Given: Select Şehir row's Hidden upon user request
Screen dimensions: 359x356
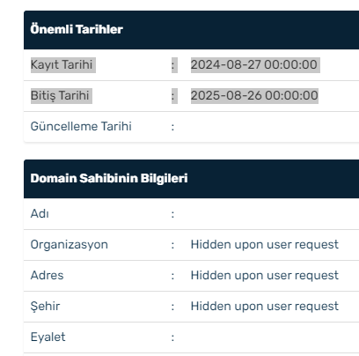Looking at the screenshot, I should coord(265,306).
